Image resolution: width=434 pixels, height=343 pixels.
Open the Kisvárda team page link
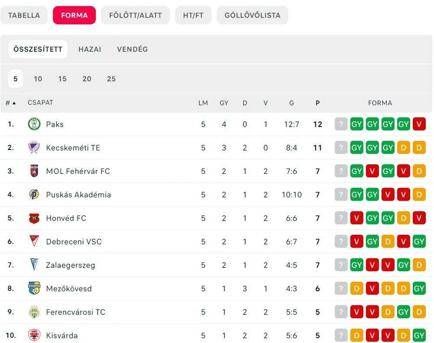(62, 335)
